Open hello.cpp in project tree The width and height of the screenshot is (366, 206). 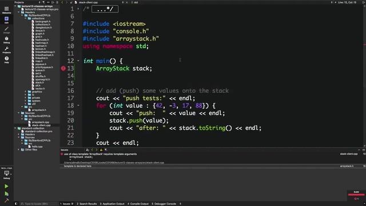37,146
